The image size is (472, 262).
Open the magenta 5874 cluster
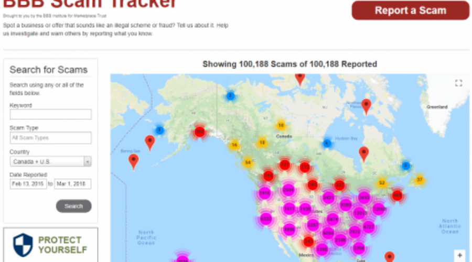pyautogui.click(x=332, y=219)
